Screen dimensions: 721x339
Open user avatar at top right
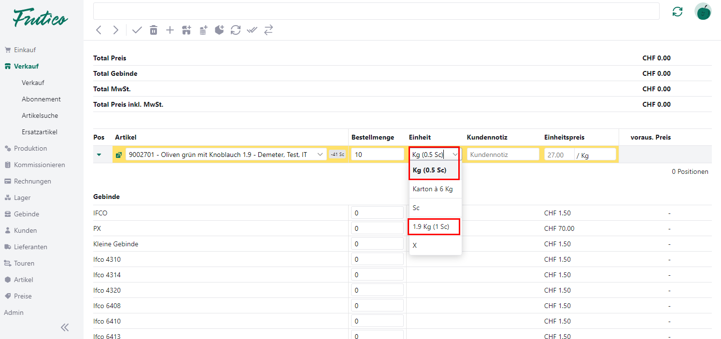[x=703, y=12]
